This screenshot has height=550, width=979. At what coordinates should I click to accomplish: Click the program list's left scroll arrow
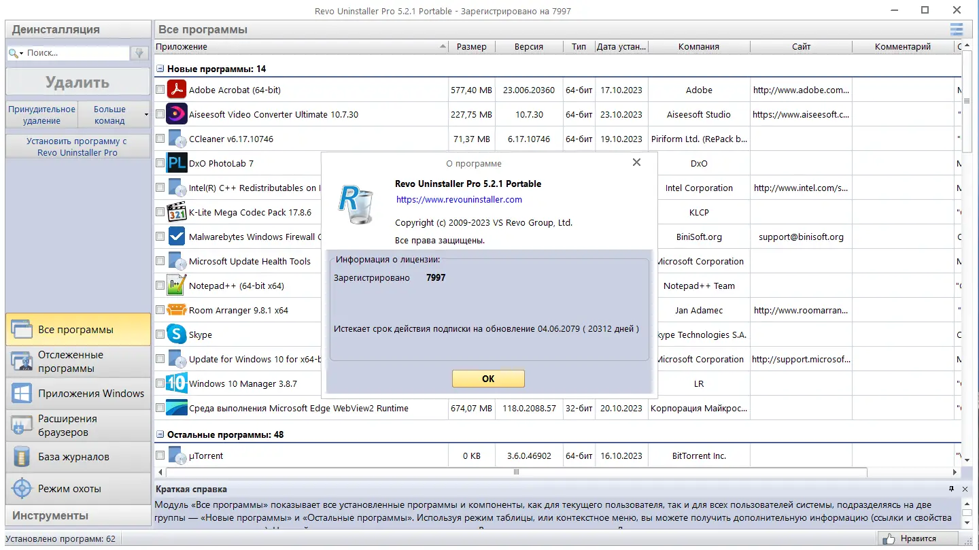pyautogui.click(x=160, y=472)
